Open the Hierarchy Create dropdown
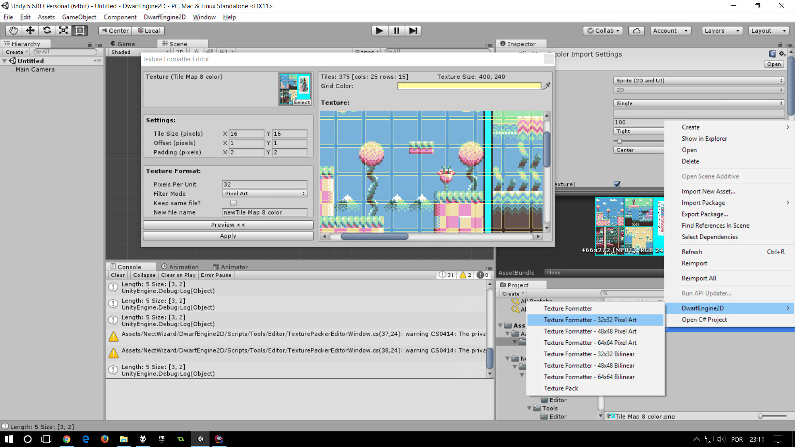The width and height of the screenshot is (795, 447). coord(17,52)
